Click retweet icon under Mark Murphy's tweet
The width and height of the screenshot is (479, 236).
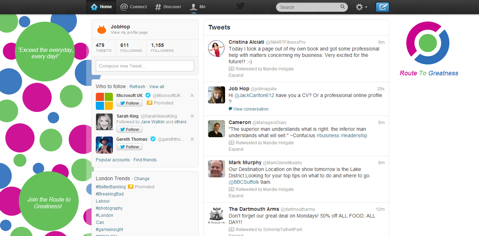[231, 189]
